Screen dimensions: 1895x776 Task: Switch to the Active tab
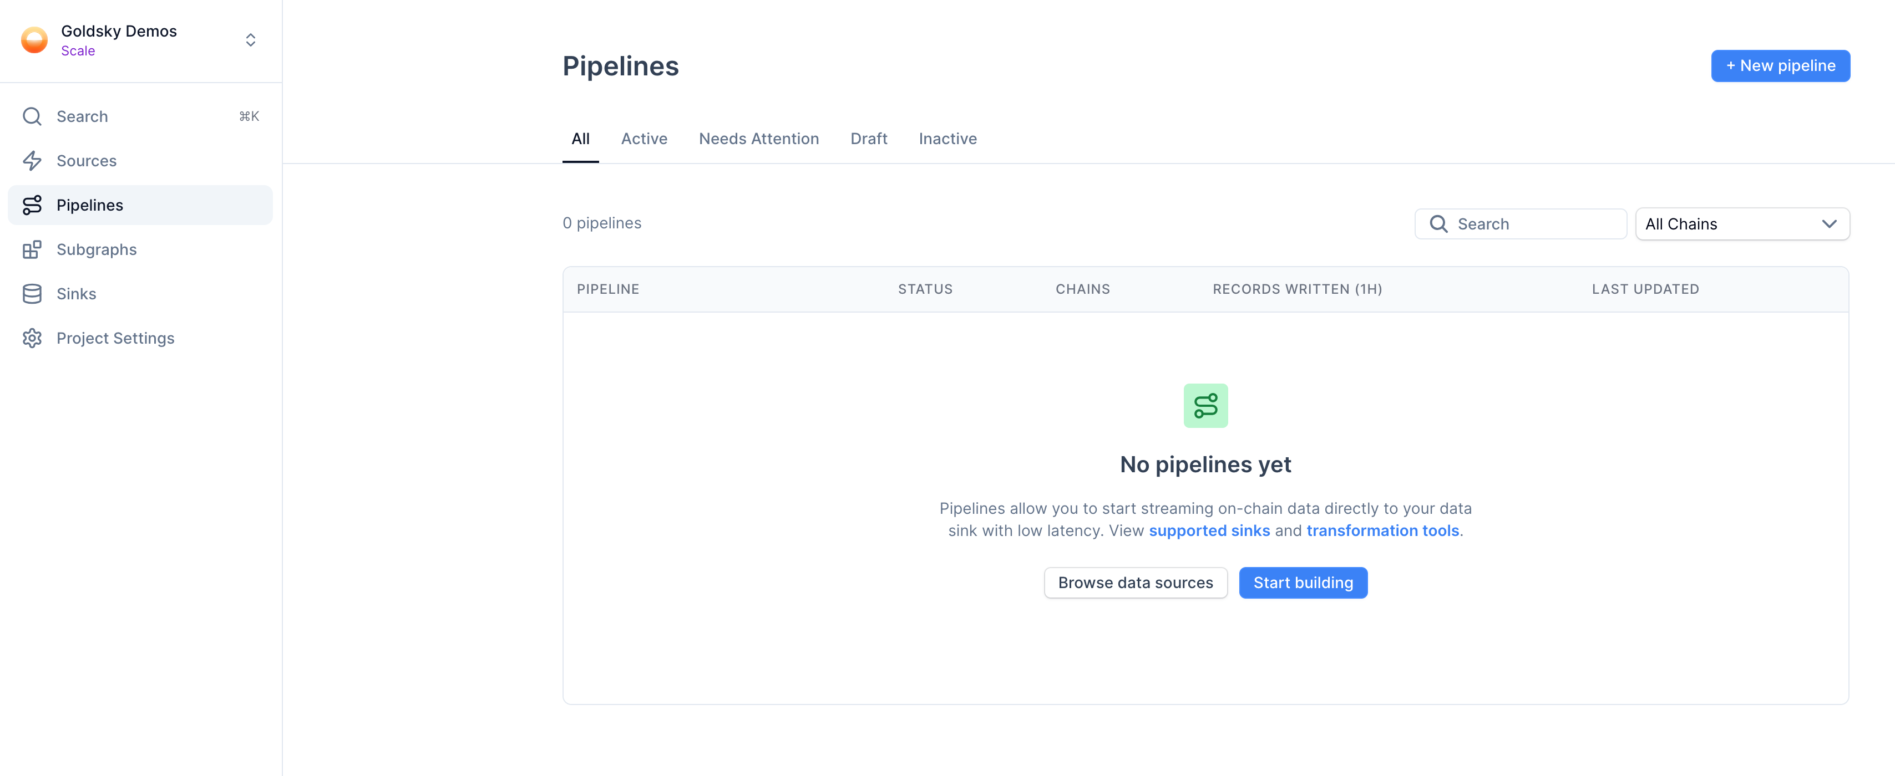point(644,139)
